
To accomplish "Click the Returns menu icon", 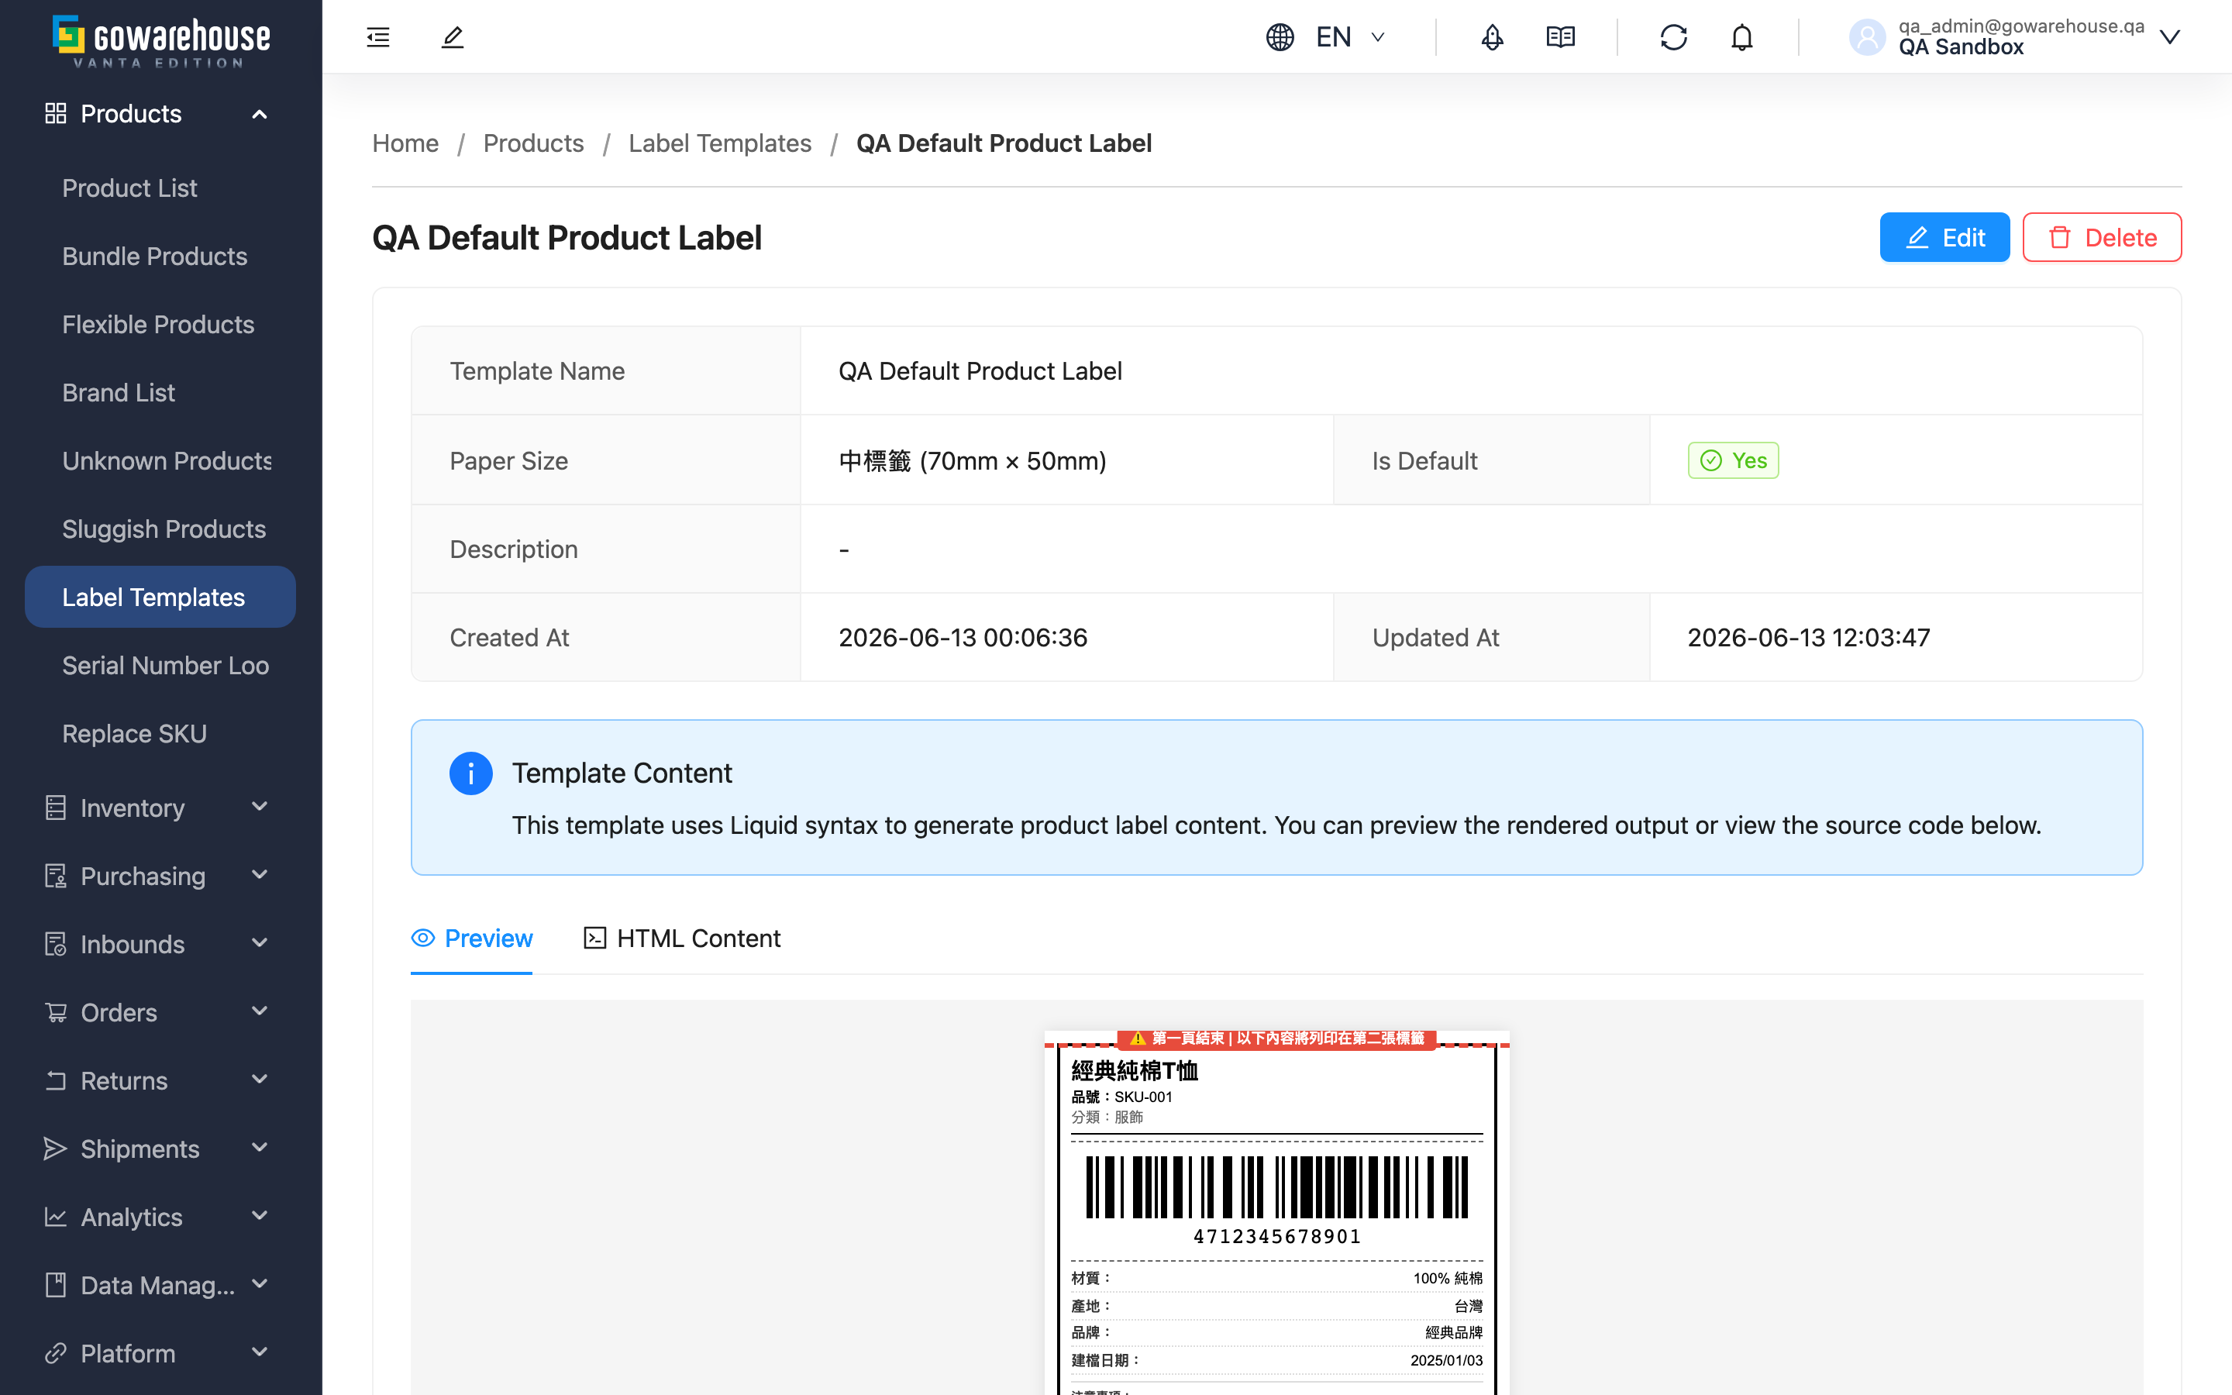I will coord(55,1080).
